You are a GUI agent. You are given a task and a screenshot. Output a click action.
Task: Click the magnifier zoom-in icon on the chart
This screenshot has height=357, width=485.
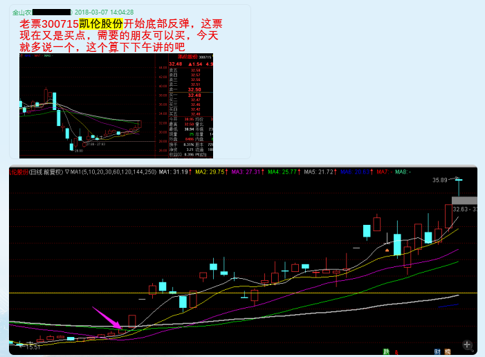tap(468, 345)
